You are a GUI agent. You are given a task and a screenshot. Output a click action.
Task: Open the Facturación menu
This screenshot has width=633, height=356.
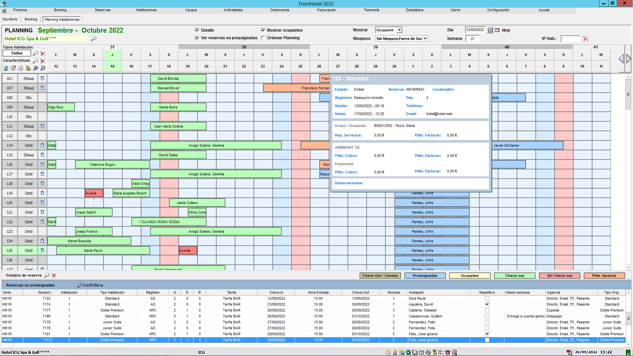[x=326, y=10]
